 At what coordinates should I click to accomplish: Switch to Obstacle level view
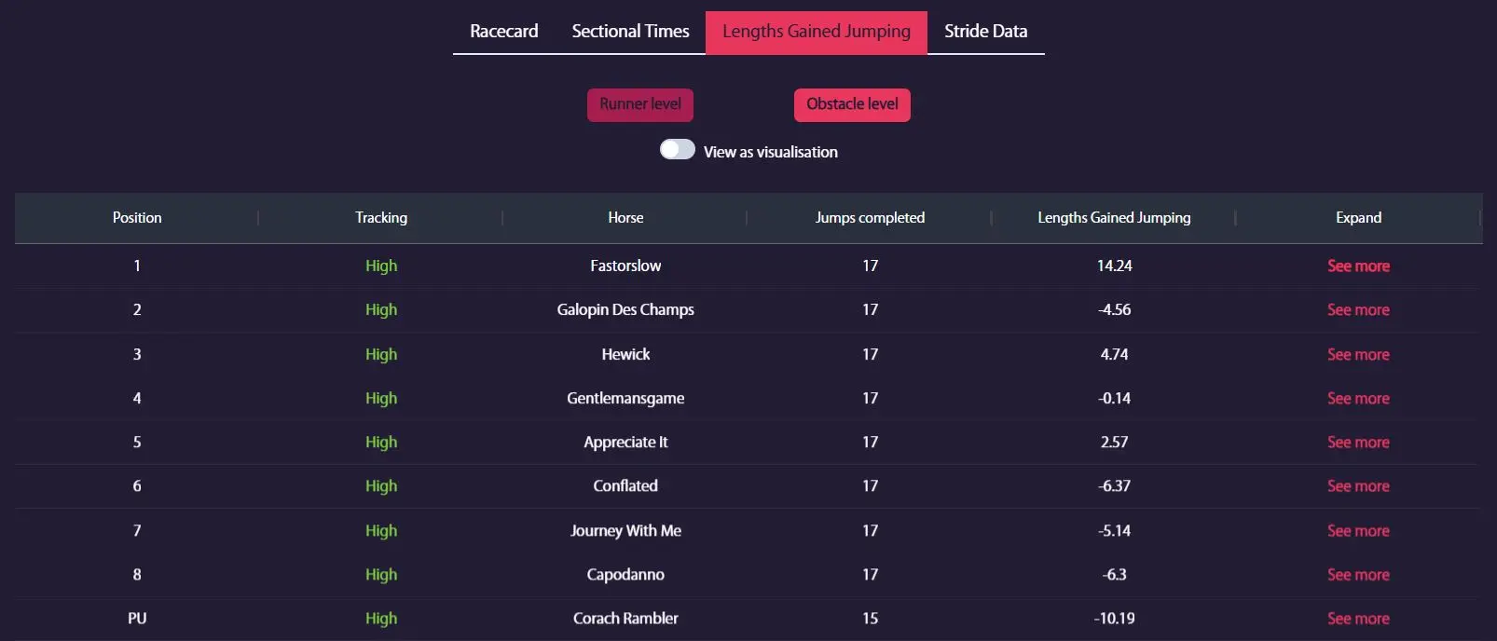[852, 104]
